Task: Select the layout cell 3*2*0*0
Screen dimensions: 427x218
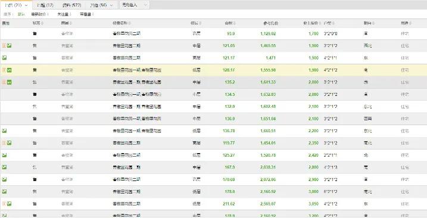Action: pyautogui.click(x=331, y=33)
